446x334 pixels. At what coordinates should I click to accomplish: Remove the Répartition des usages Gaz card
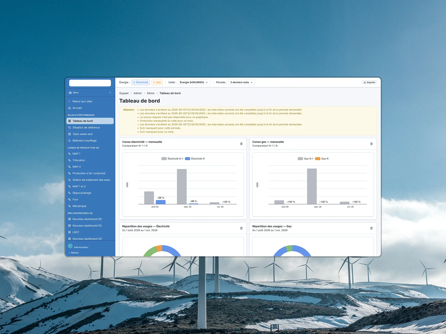pos(371,228)
